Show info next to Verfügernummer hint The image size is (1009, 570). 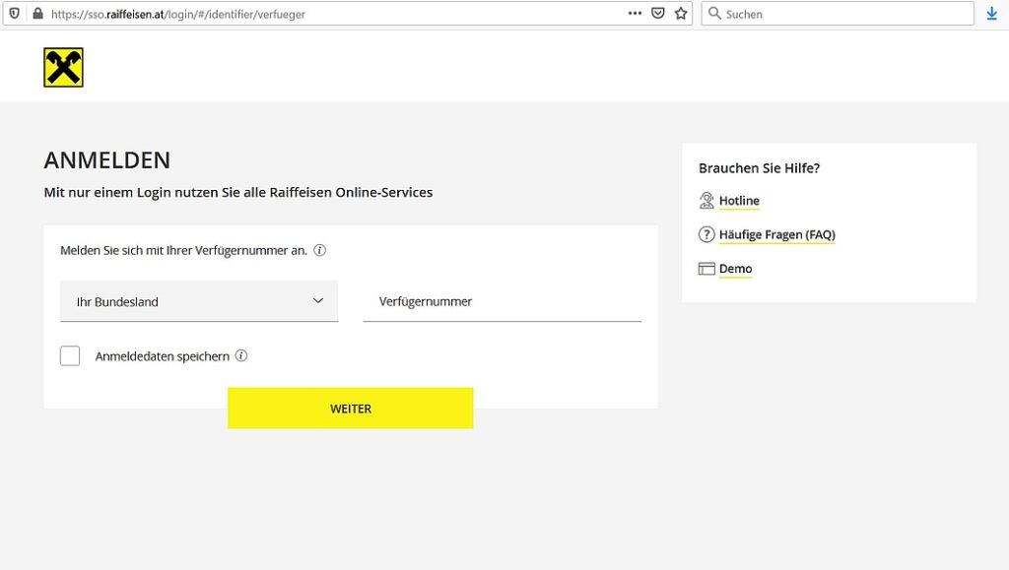320,250
